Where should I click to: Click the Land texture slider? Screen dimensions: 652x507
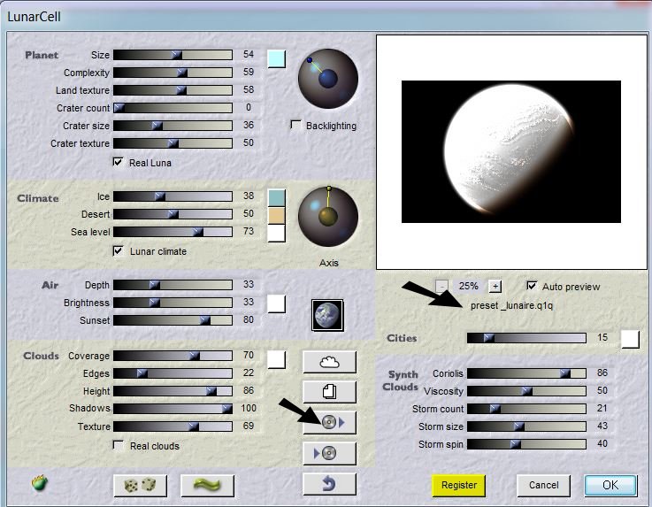click(173, 90)
